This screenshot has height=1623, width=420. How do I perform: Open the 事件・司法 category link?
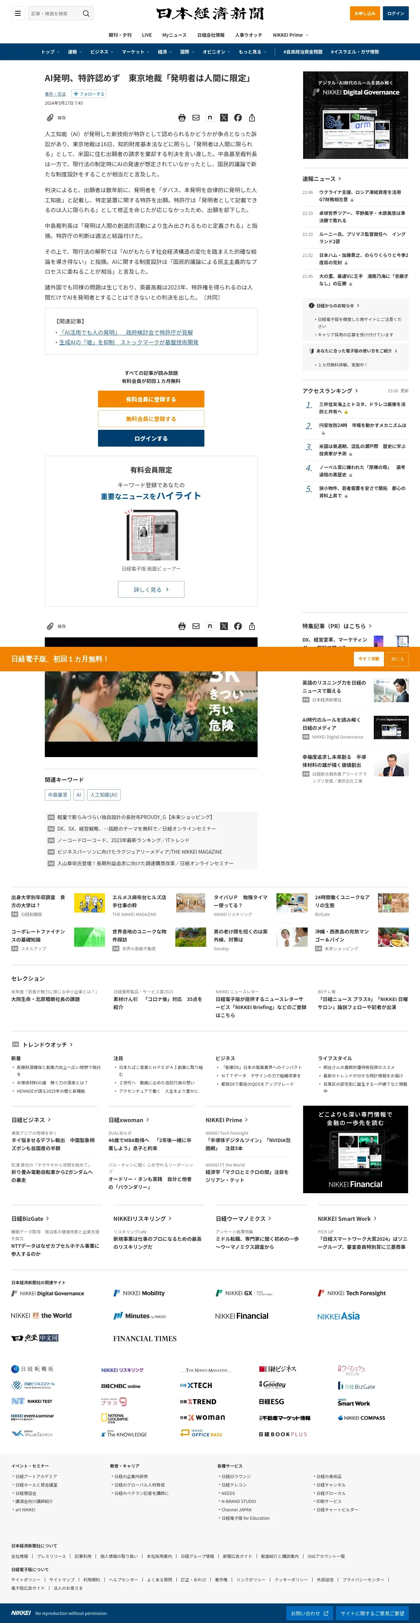pyautogui.click(x=55, y=94)
